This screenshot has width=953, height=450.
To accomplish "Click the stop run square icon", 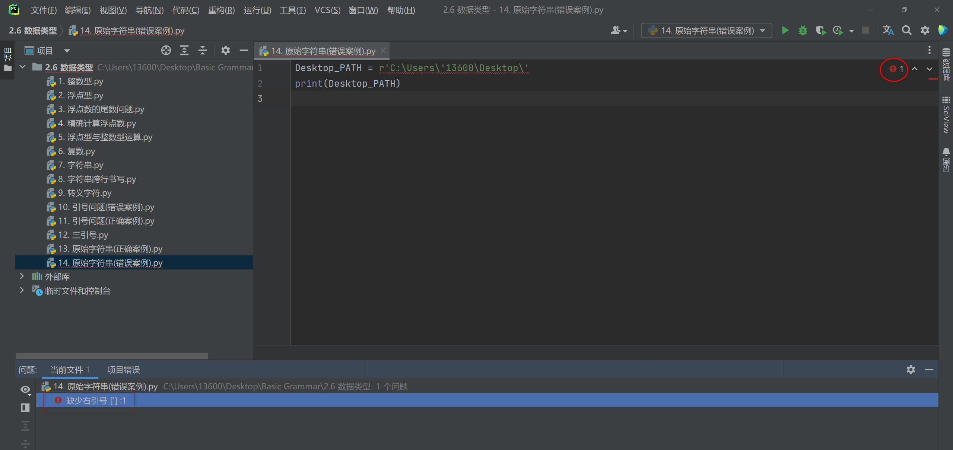I will tap(865, 31).
